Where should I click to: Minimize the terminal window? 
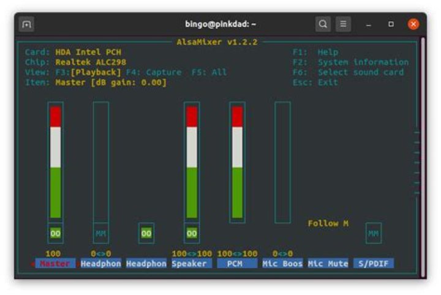tap(369, 24)
